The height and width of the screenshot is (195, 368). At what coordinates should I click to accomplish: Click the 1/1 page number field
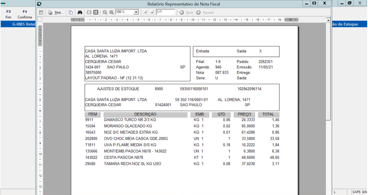(166, 12)
